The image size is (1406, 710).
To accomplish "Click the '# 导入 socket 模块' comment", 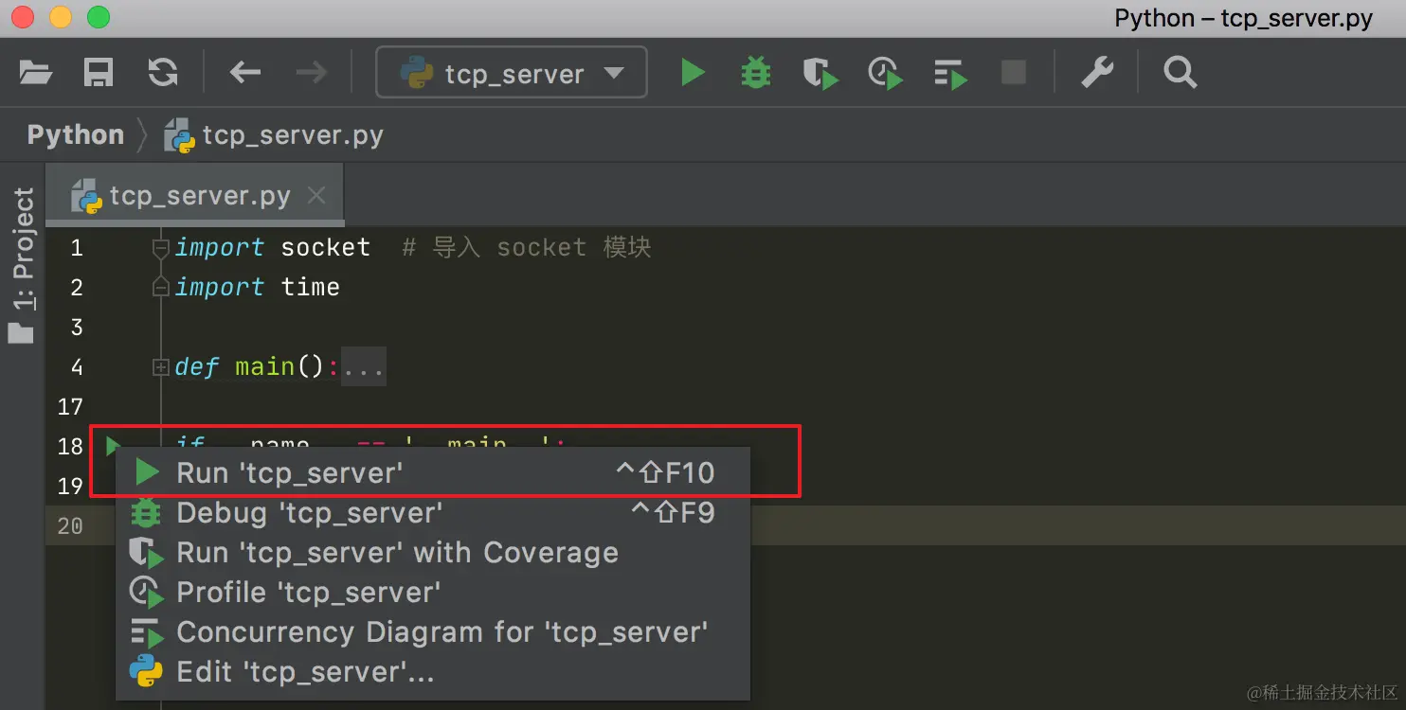I will [527, 248].
